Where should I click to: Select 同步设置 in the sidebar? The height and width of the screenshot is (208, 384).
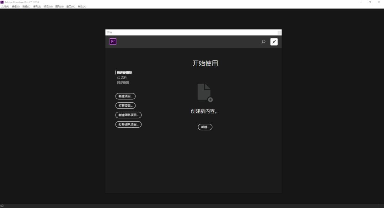pos(123,82)
